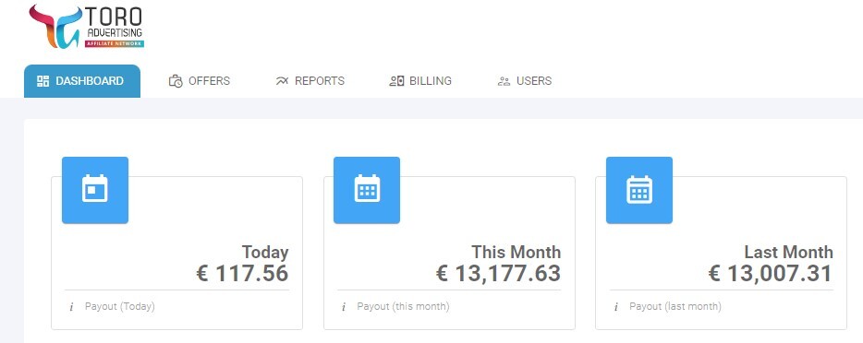
Task: Click the info icon beside Payout (last month)
Action: [x=616, y=307]
